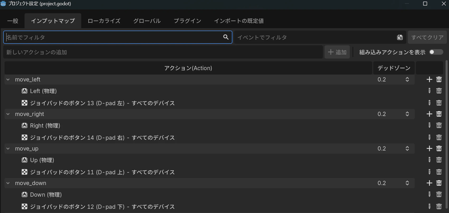Delete the Left (物理) key event
Screen dimensions: 449x213
coord(439,91)
